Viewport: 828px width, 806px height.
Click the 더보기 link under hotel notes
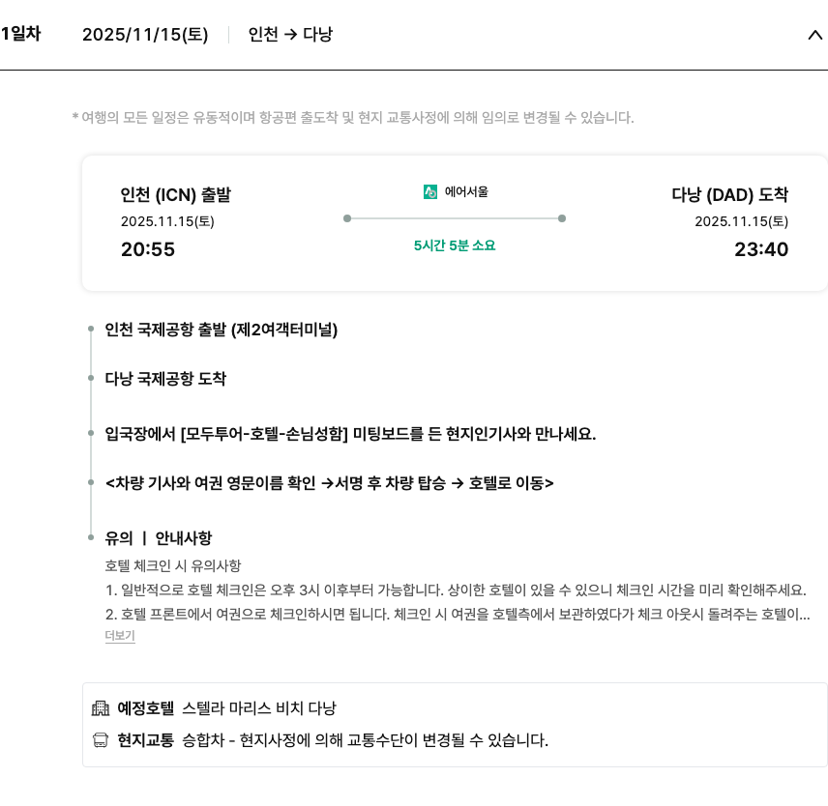[x=120, y=636]
